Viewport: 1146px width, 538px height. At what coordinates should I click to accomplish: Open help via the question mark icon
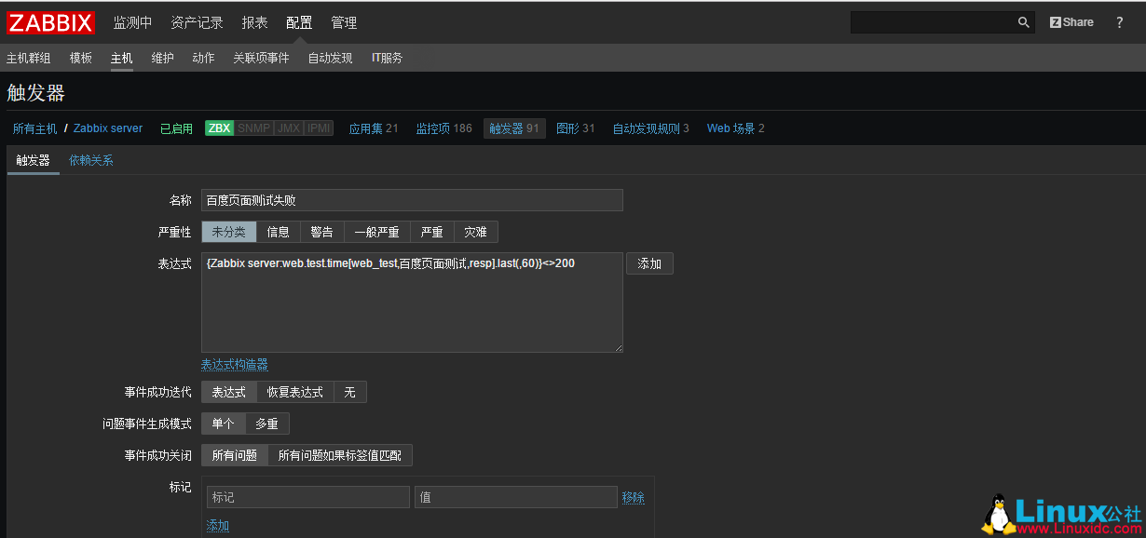point(1119,21)
